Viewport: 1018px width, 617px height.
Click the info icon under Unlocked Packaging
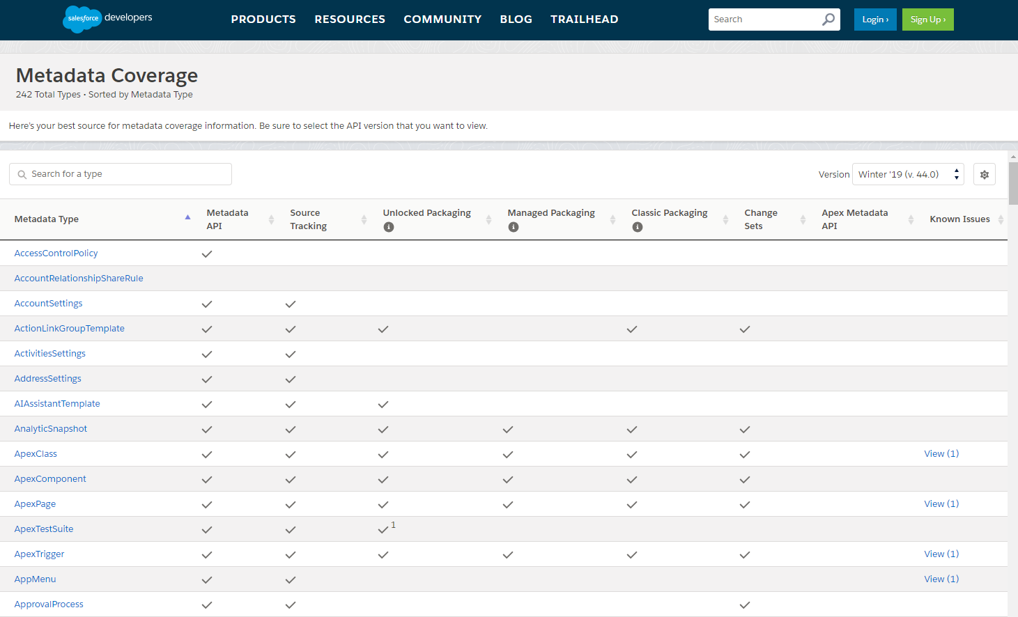click(x=389, y=226)
